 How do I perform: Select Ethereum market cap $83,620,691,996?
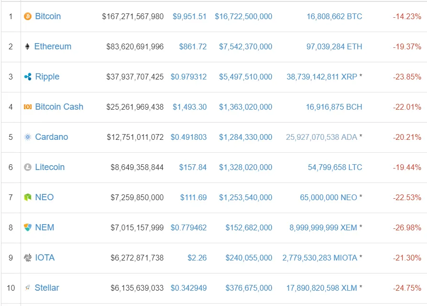(x=135, y=47)
